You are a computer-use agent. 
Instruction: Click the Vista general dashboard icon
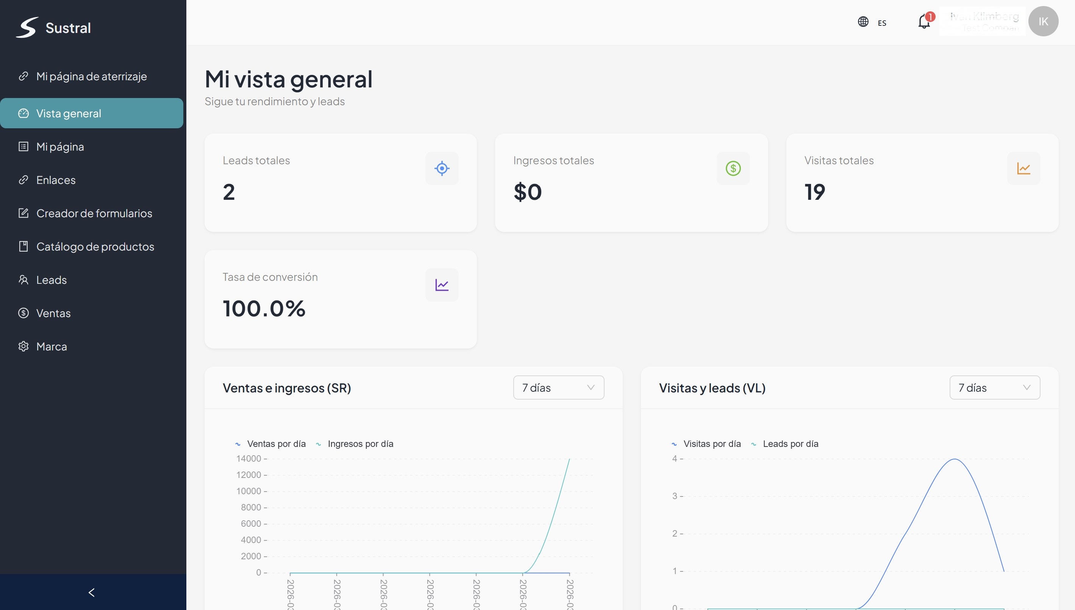[x=23, y=113]
